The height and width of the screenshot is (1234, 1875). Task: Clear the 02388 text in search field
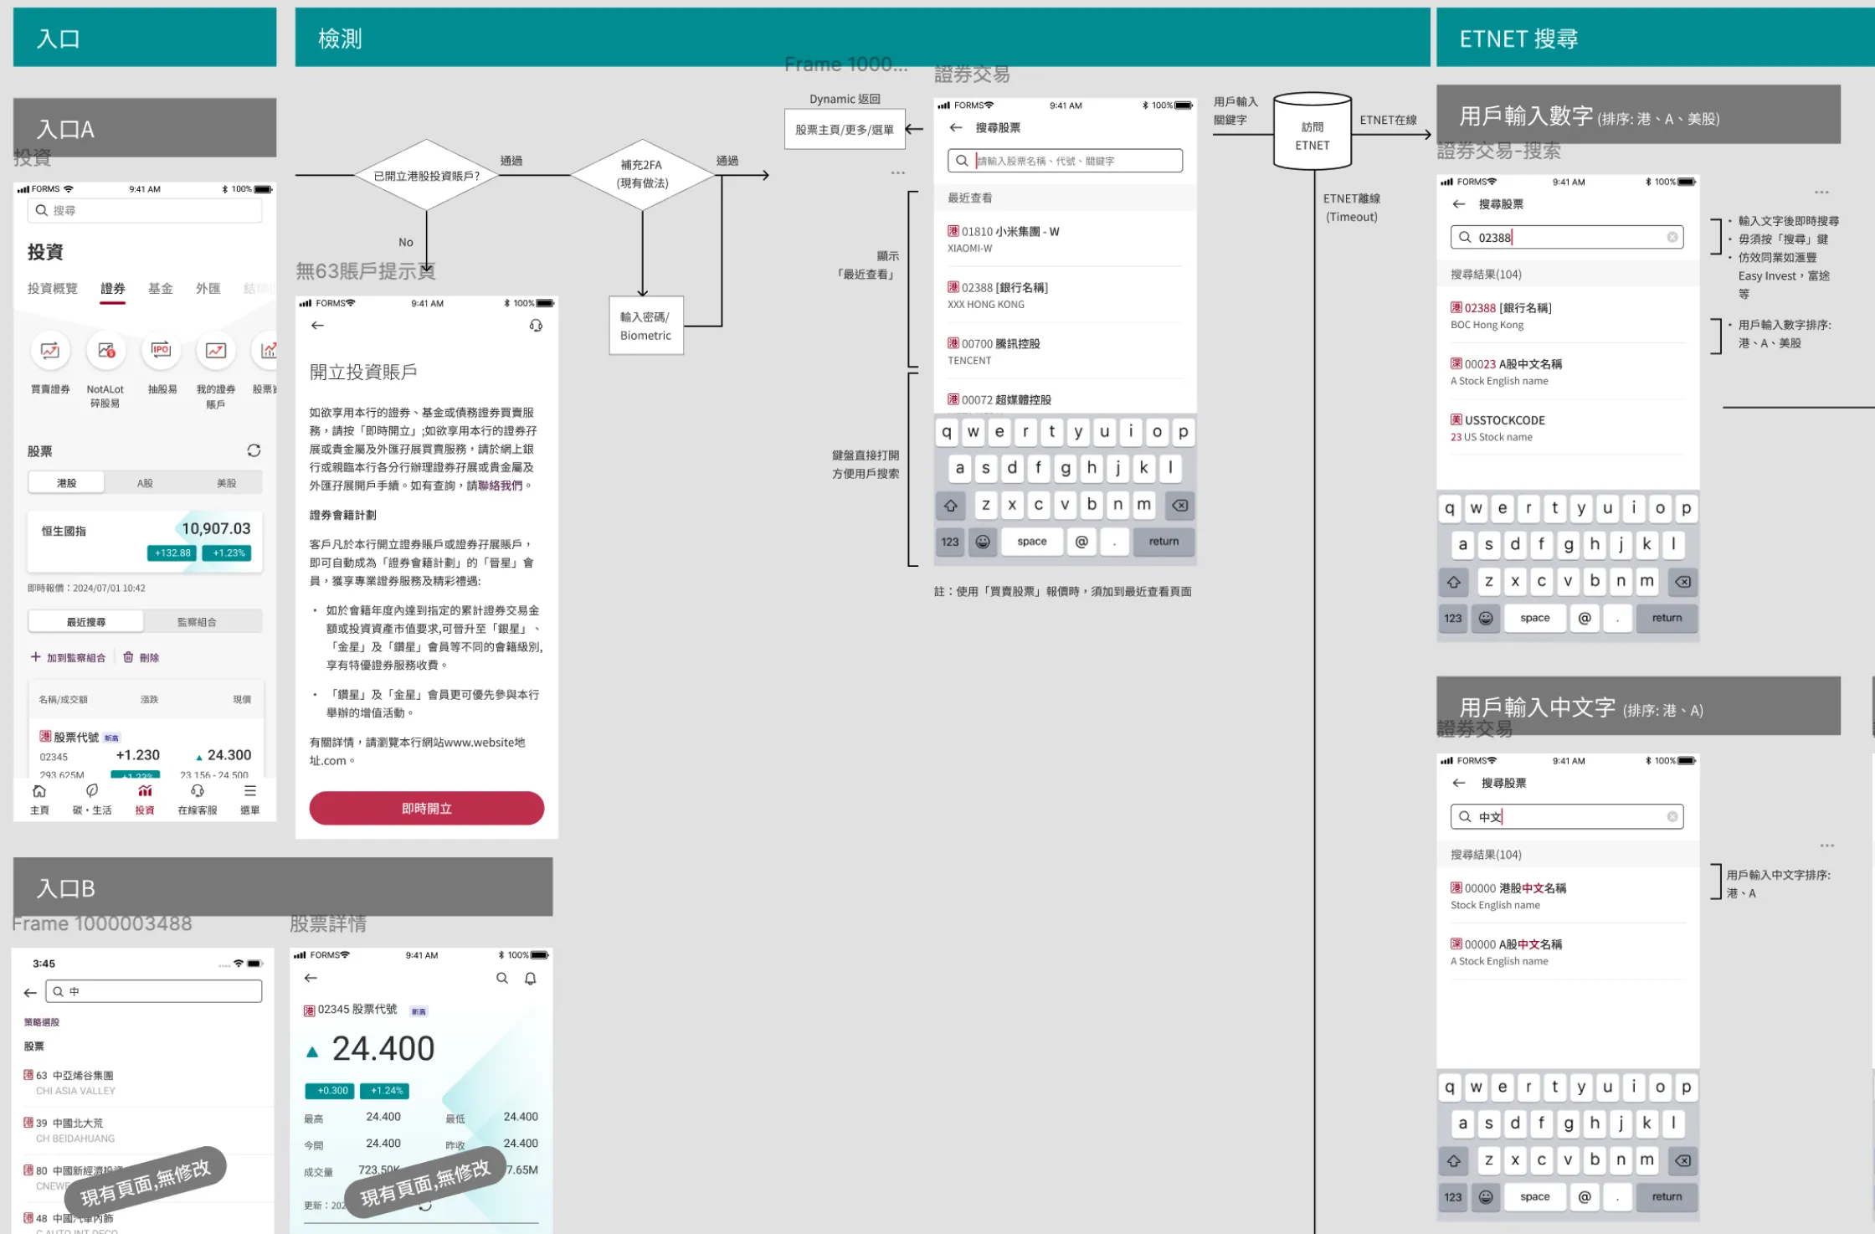pyautogui.click(x=1671, y=237)
